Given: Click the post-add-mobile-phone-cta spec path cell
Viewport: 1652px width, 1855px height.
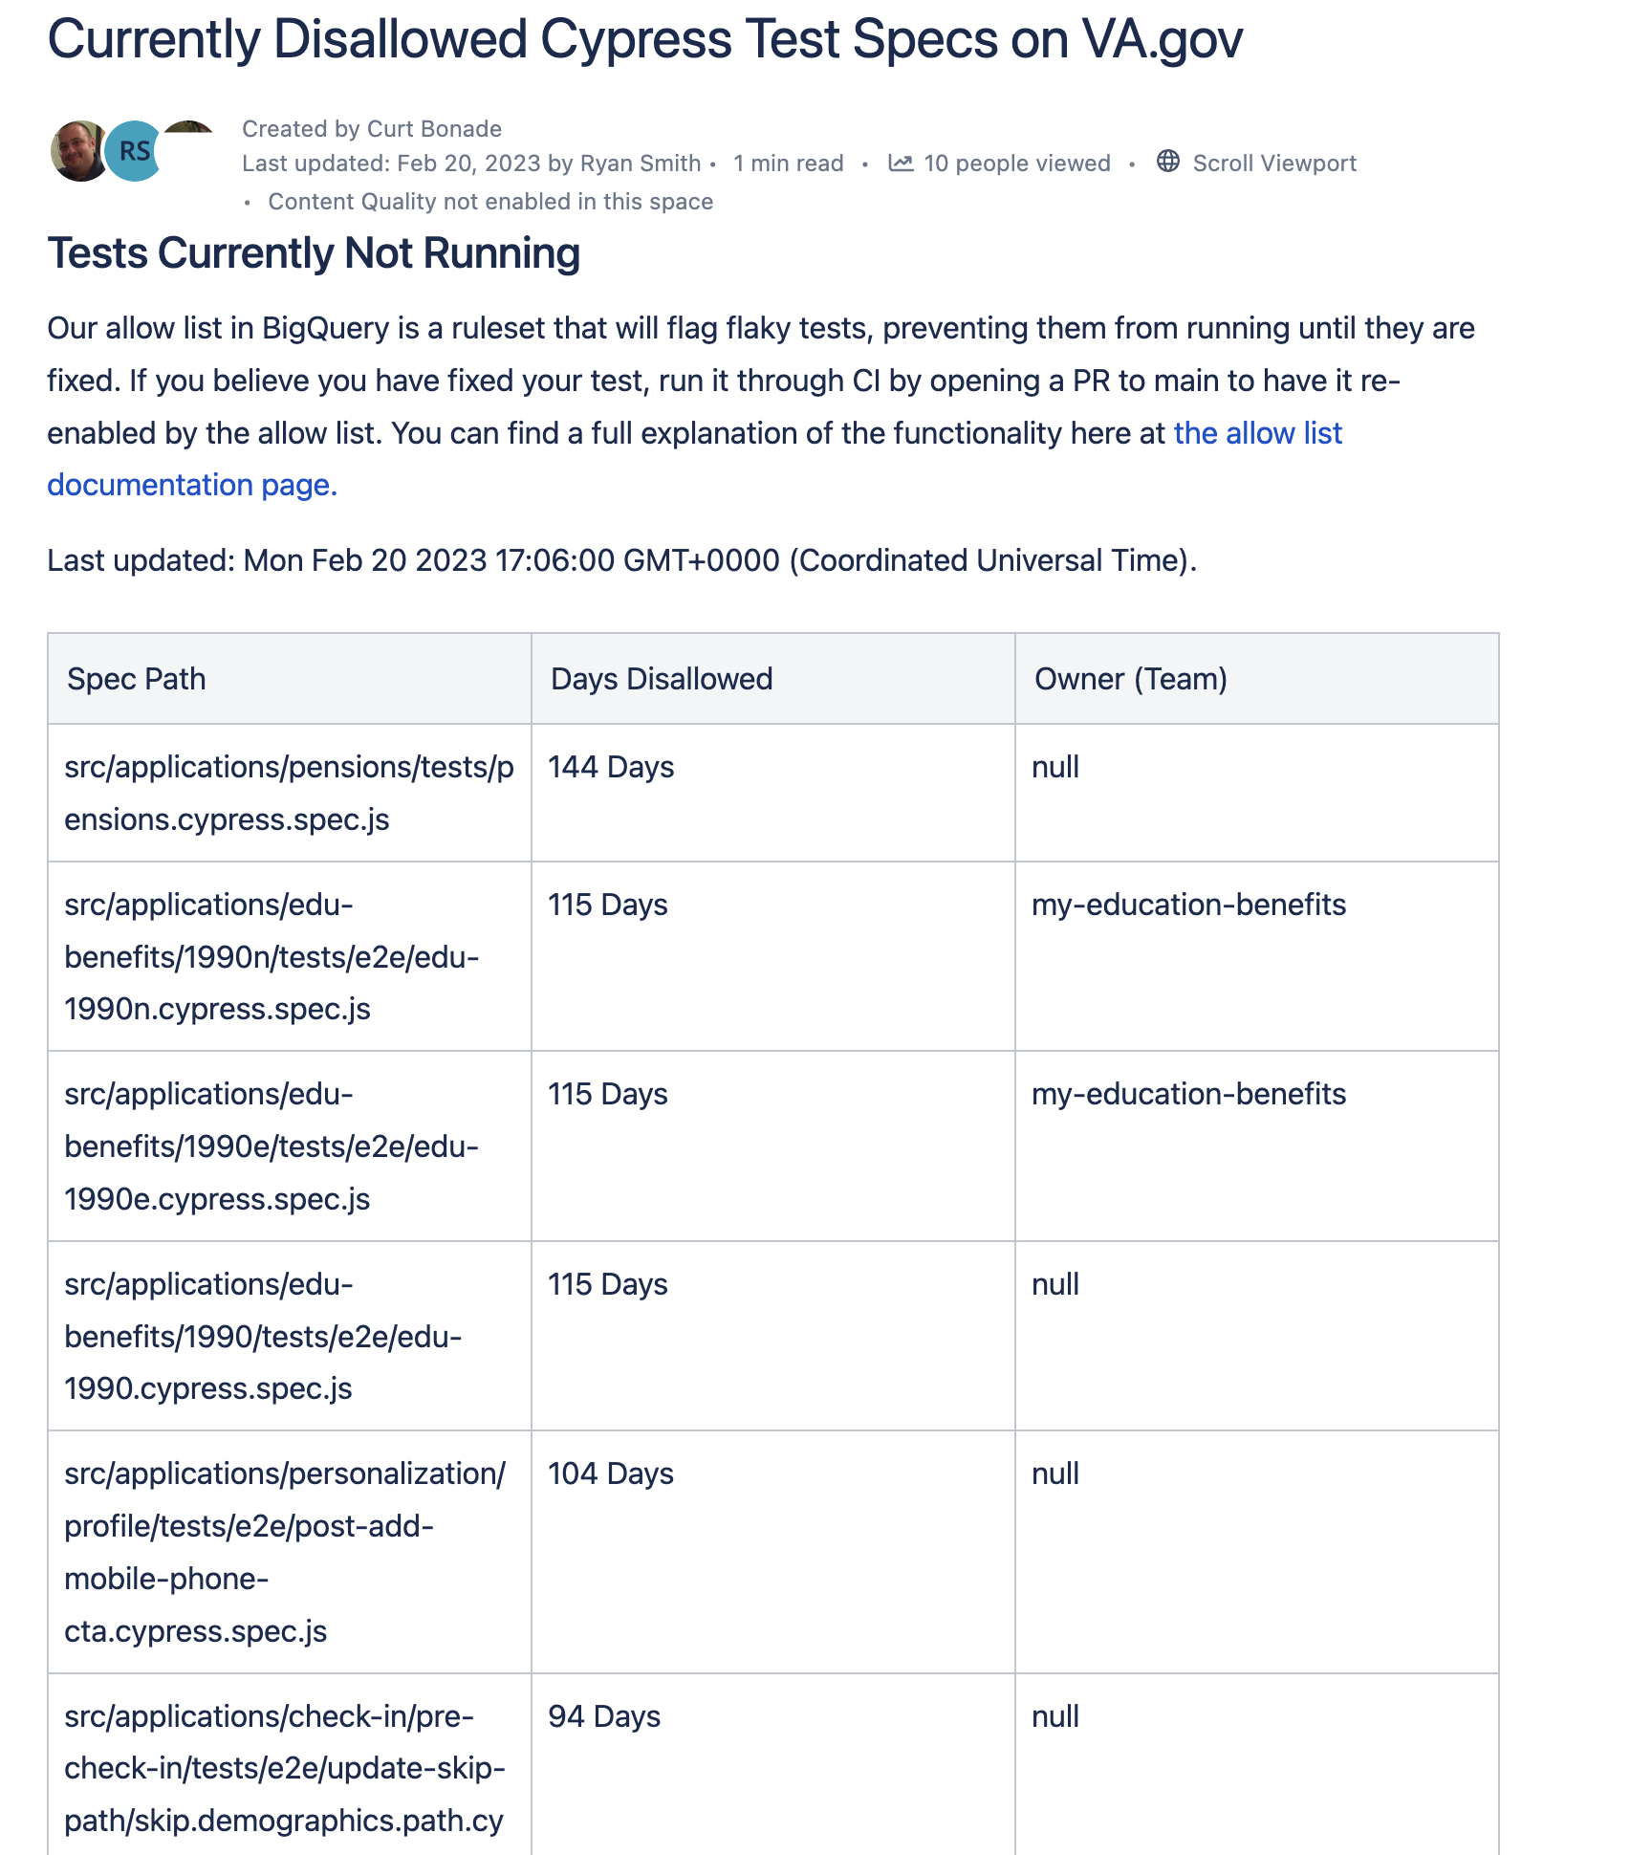Looking at the screenshot, I should pyautogui.click(x=284, y=1552).
